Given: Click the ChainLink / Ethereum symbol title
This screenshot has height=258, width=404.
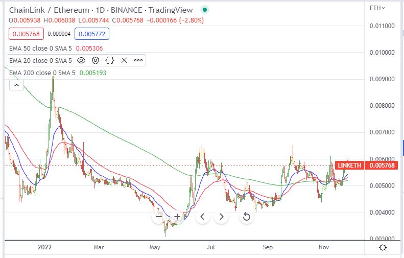Looking at the screenshot, I should [x=49, y=10].
